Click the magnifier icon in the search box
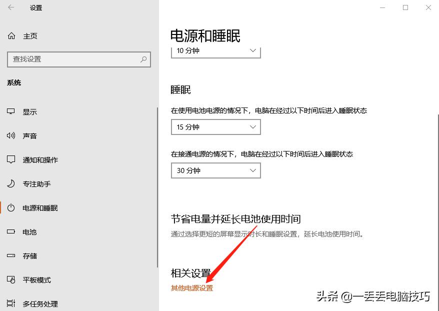Viewport: 439px width, 311px height. tap(144, 59)
